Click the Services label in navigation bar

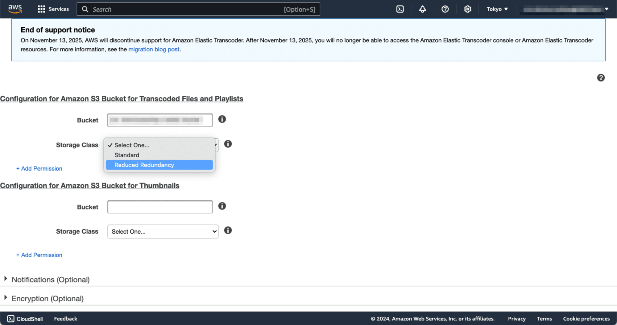(x=59, y=9)
